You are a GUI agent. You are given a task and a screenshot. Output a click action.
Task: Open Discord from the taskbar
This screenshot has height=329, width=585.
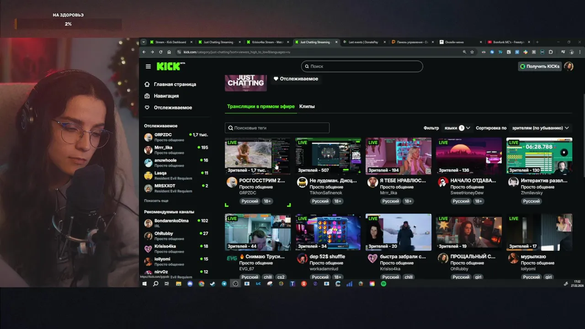(x=190, y=284)
